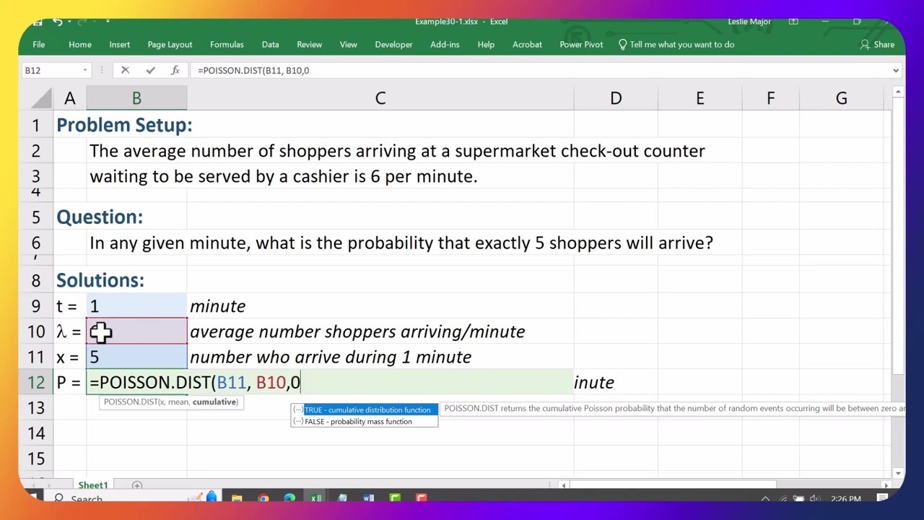The image size is (924, 520).
Task: Go to the Data ribbon tab
Action: click(x=270, y=45)
